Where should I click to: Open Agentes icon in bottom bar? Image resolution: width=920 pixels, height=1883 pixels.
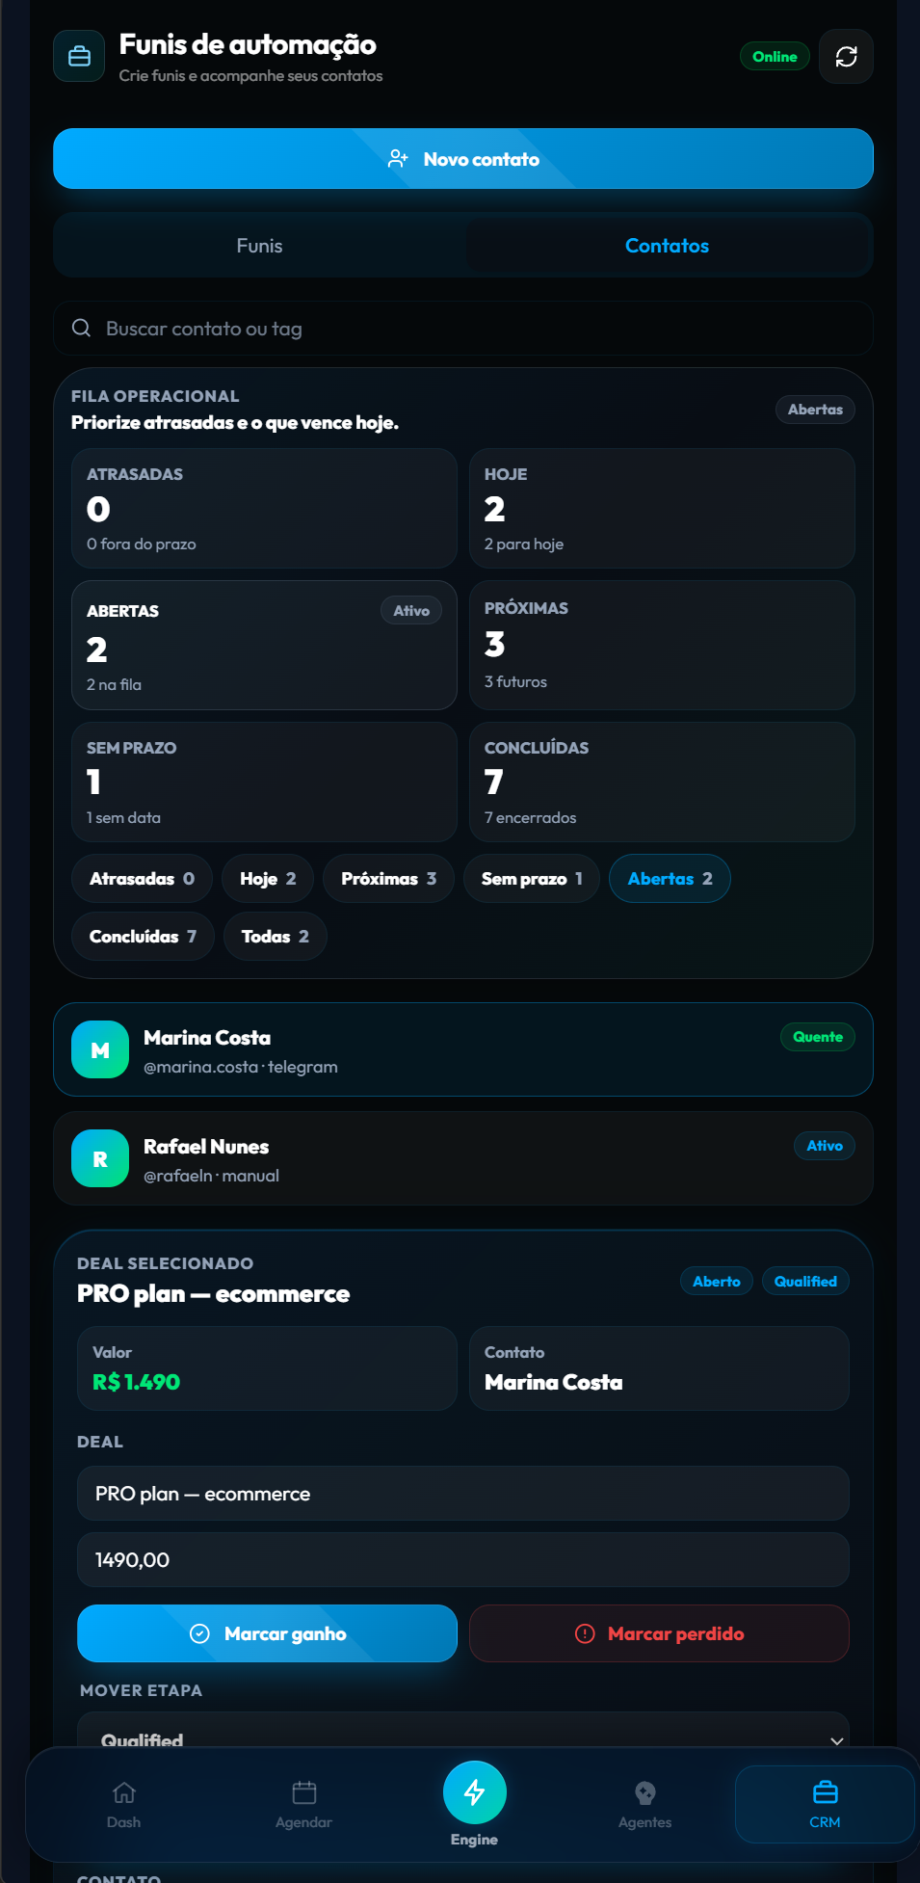[x=645, y=1792]
